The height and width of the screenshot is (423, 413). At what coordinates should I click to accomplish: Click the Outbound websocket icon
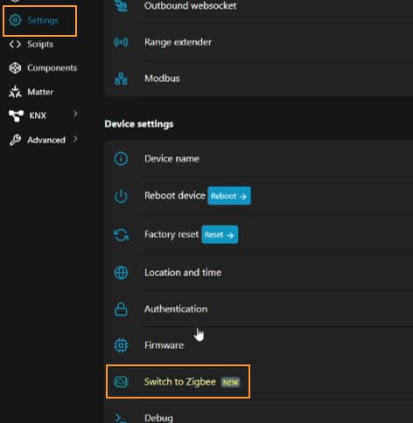(121, 5)
